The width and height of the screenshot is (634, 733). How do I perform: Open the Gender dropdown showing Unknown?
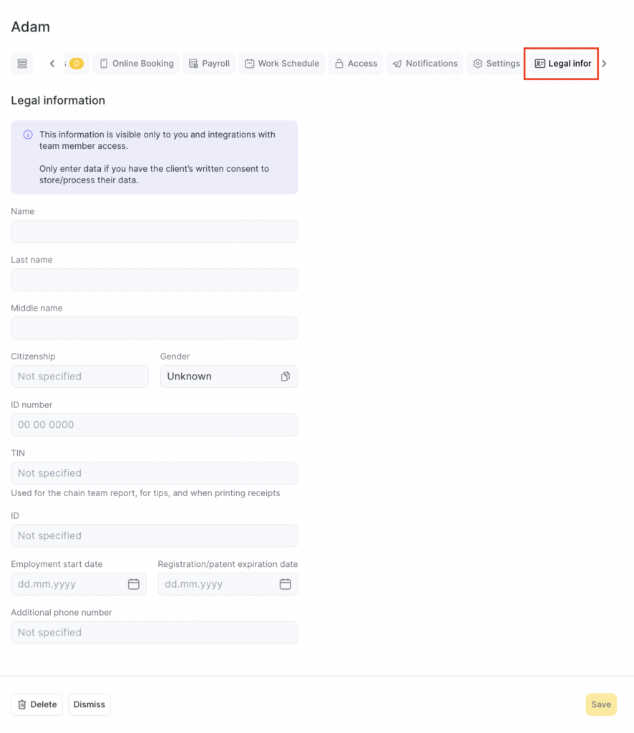228,377
